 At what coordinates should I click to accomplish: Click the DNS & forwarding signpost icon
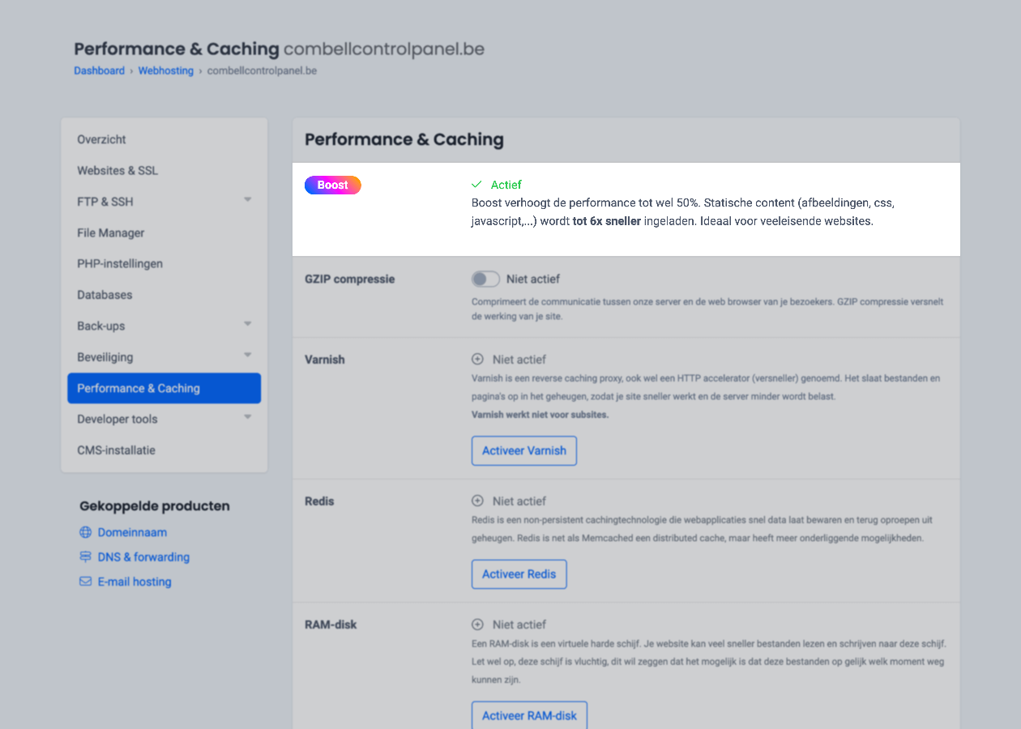pyautogui.click(x=85, y=557)
